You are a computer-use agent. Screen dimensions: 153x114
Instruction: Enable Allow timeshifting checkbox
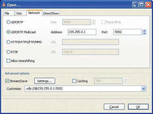[8, 61]
